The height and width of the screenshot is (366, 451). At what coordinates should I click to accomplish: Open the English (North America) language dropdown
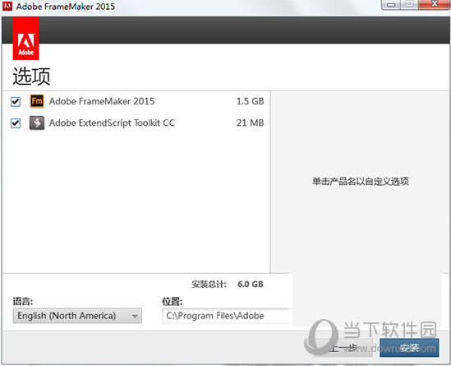click(77, 316)
